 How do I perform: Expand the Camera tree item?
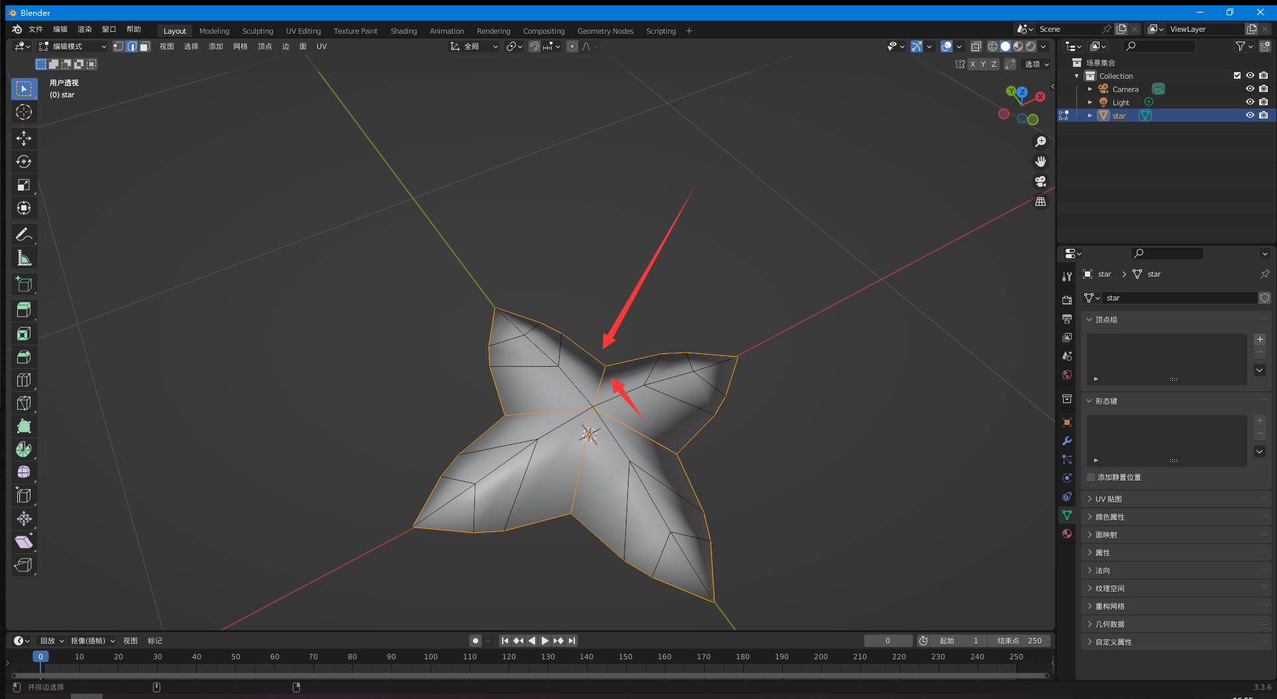point(1090,89)
